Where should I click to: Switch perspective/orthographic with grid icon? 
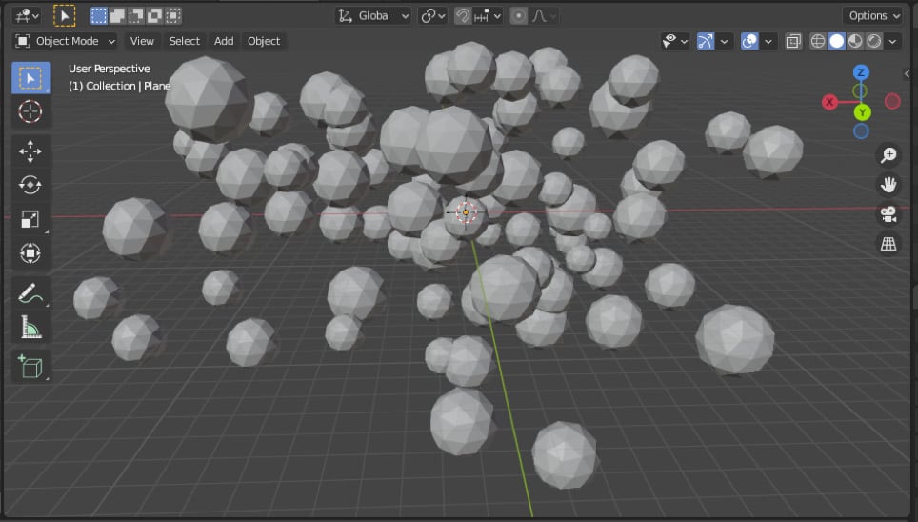(888, 244)
